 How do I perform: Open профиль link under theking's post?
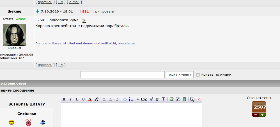coord(45,65)
